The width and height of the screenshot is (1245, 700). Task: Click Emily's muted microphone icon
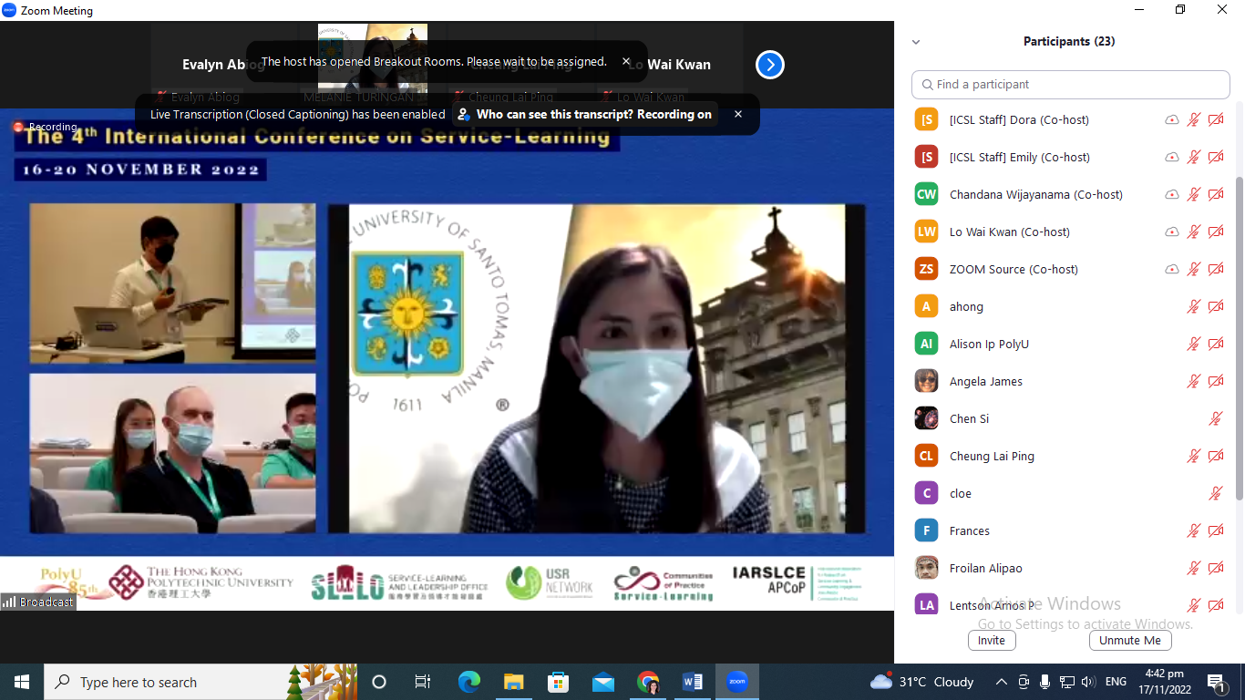(1194, 157)
